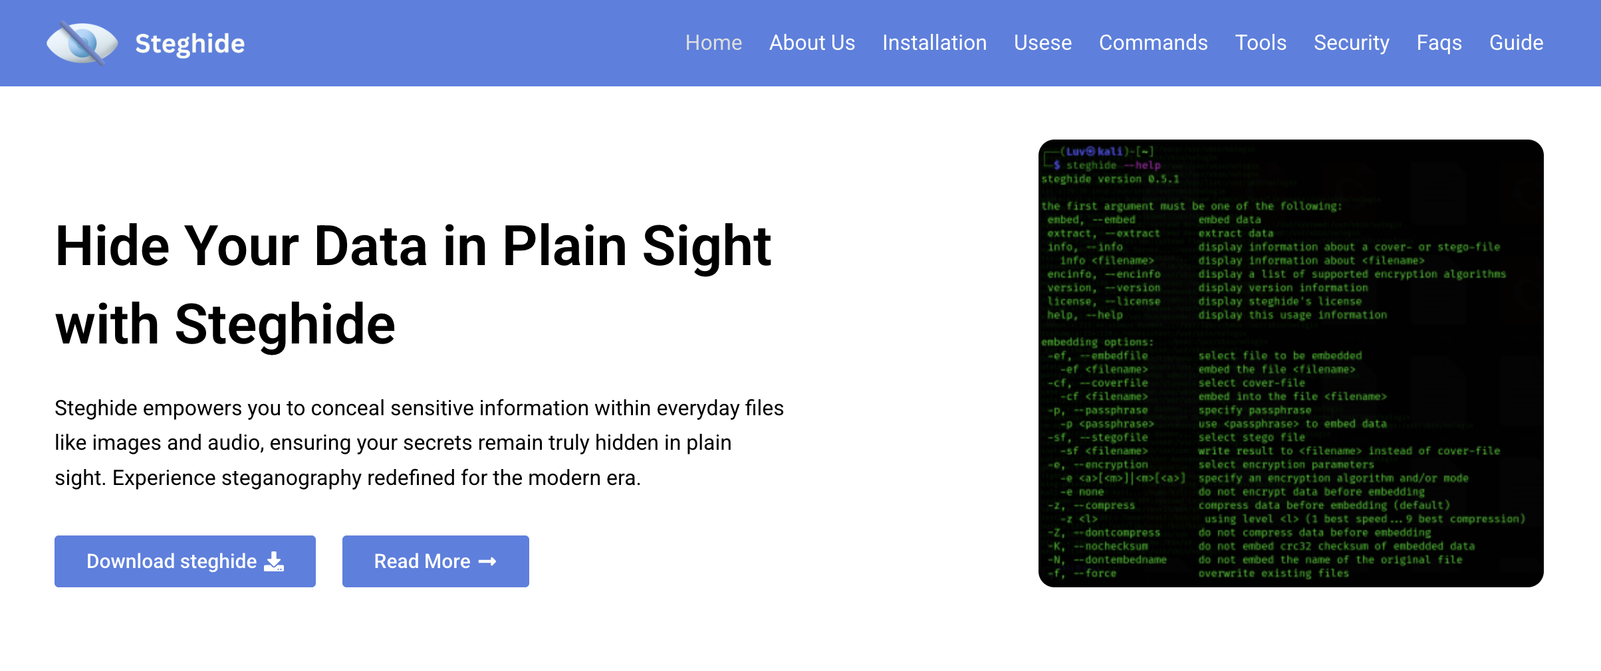Open the Security nav link
This screenshot has width=1601, height=671.
click(1351, 43)
